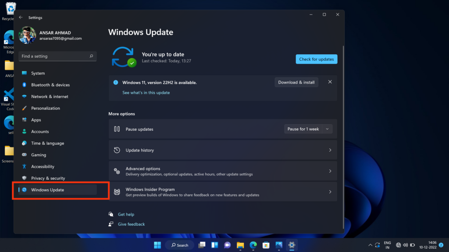Select the Visual Studio Code desktop shortcut
Viewport: 449px width, 252px height.
pyautogui.click(x=8, y=99)
